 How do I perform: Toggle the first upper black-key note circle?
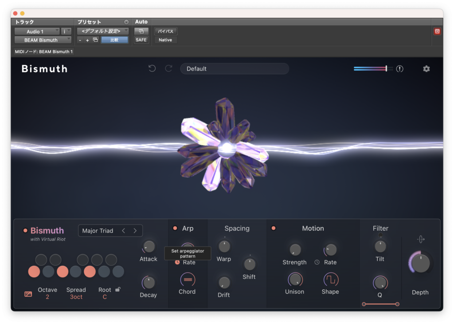point(41,260)
